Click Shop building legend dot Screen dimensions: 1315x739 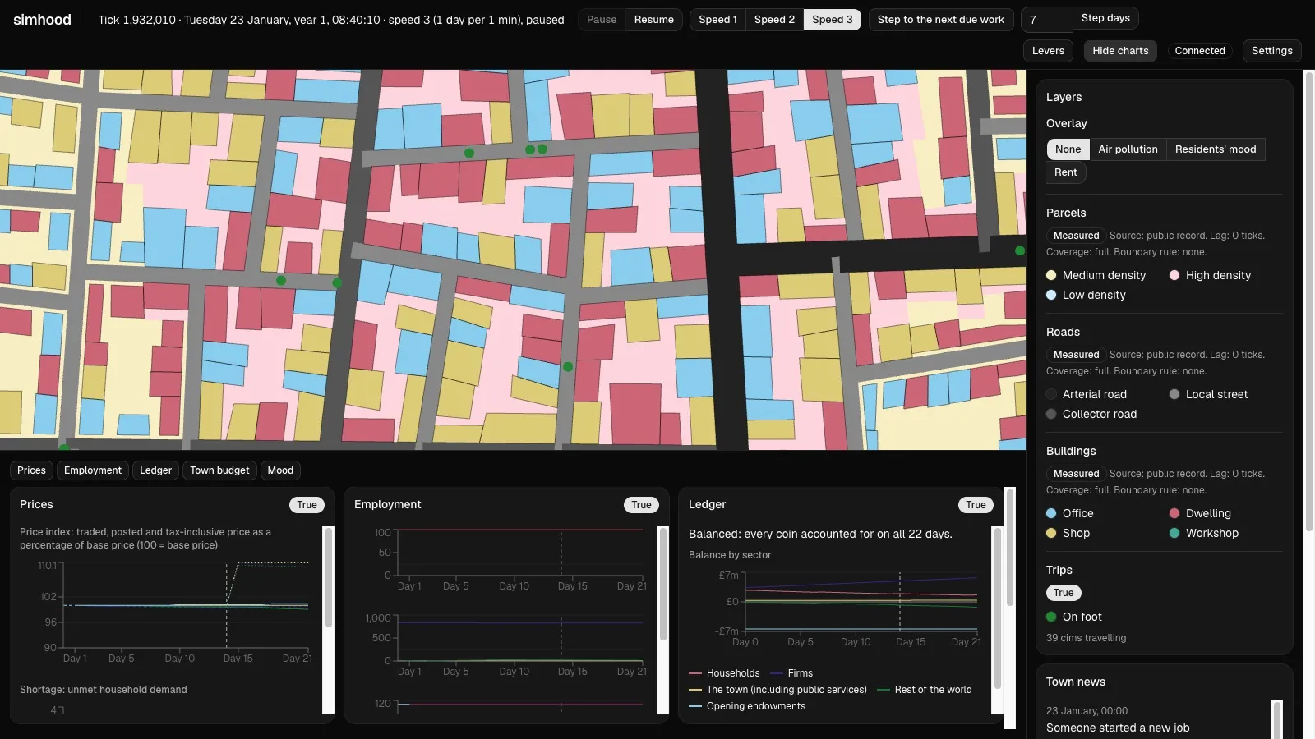pos(1051,533)
